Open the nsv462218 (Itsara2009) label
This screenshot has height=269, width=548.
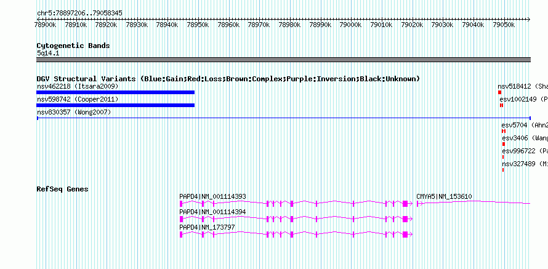click(78, 86)
